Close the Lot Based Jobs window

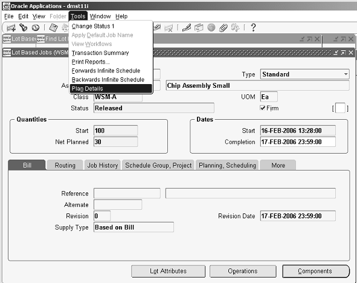pos(351,53)
